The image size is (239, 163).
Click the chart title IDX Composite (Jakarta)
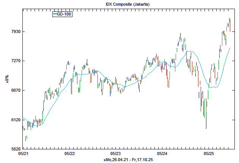127,4
